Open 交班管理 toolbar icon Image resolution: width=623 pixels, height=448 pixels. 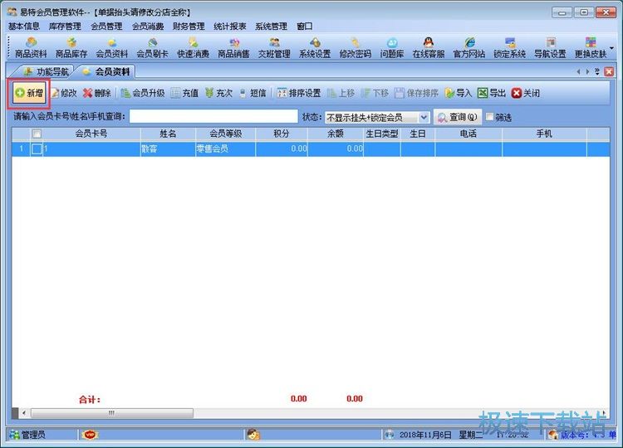coord(274,47)
